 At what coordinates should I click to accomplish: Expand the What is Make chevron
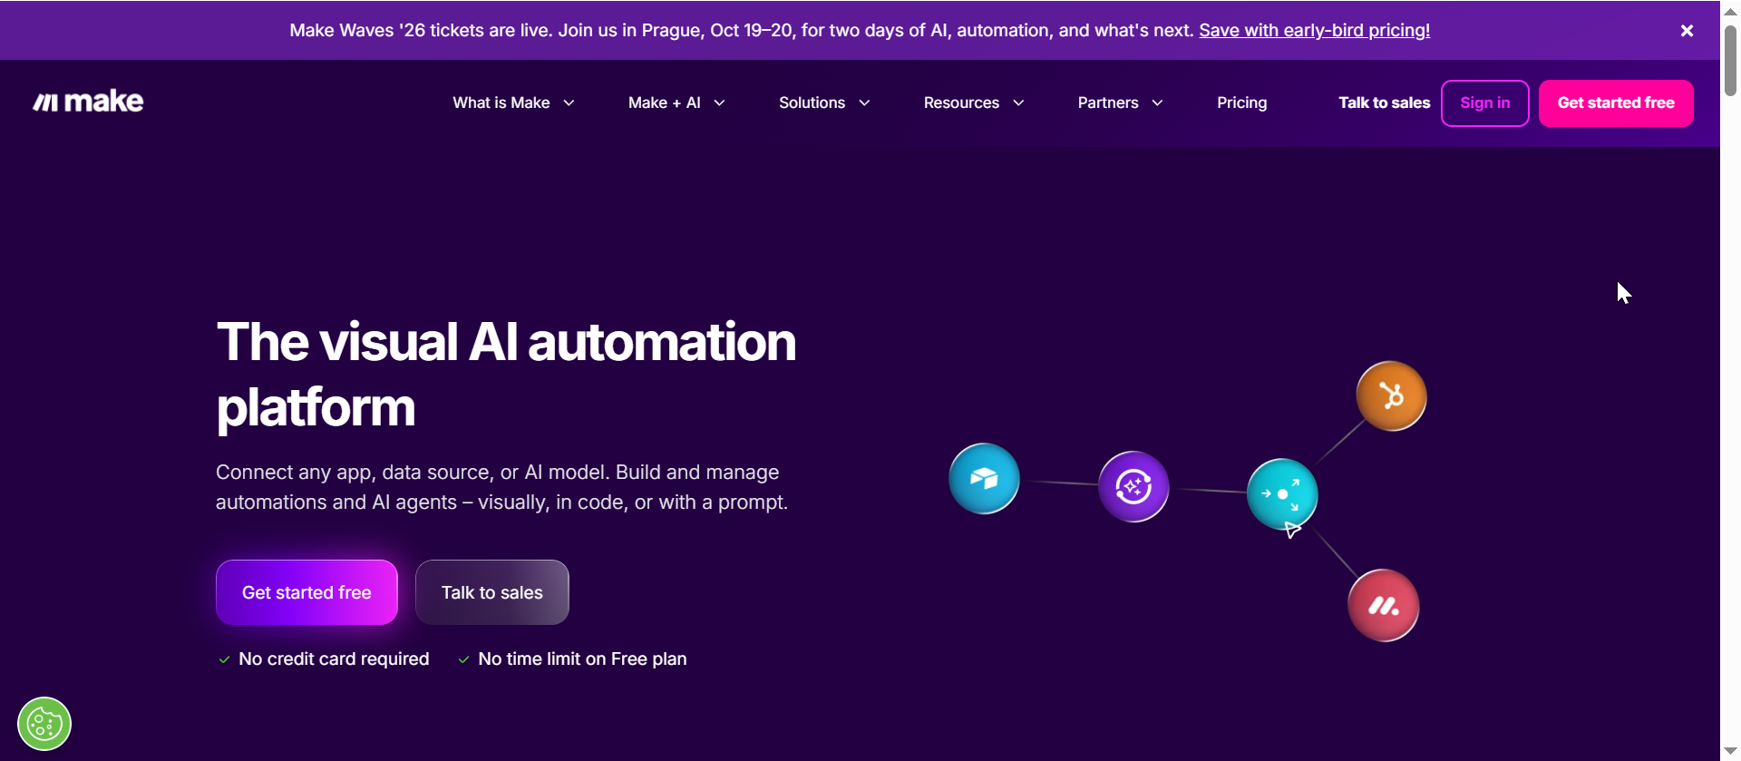569,103
